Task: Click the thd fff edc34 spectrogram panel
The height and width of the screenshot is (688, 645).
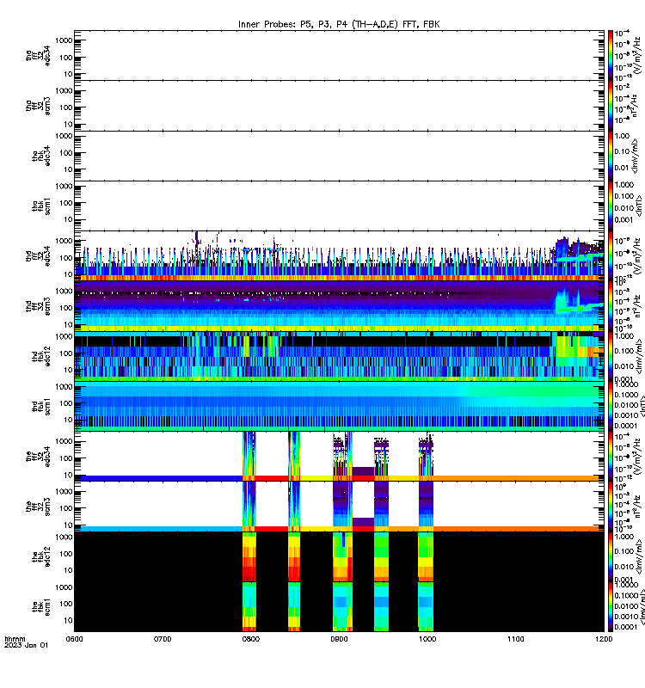Action: (339, 256)
